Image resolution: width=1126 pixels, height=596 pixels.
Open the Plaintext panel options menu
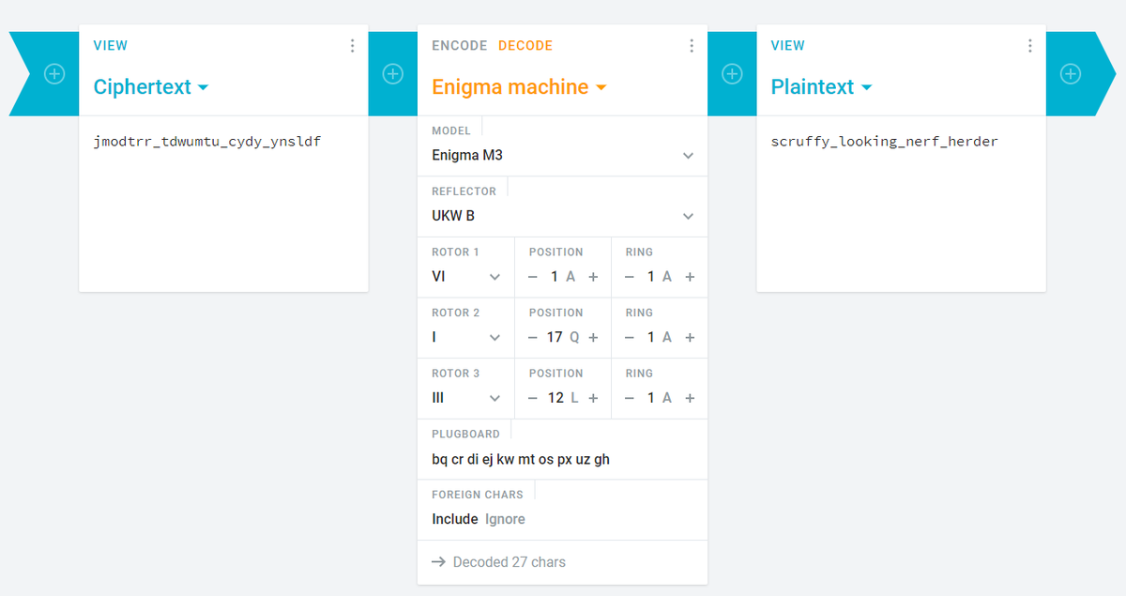1029,45
